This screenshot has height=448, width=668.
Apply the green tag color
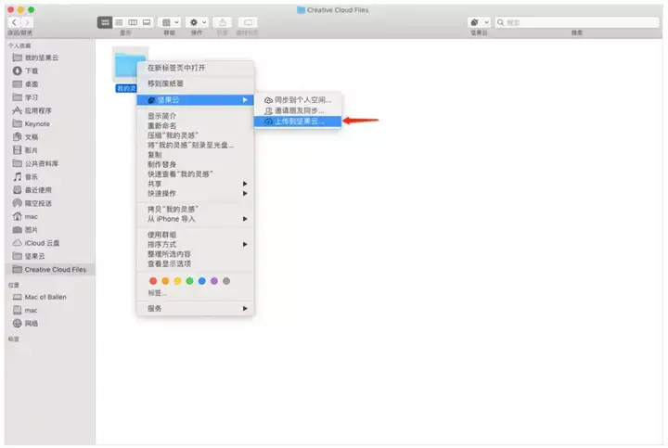click(189, 281)
